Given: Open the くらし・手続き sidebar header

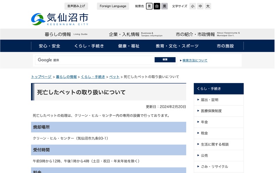Looking at the screenshot, I should click(x=219, y=89).
